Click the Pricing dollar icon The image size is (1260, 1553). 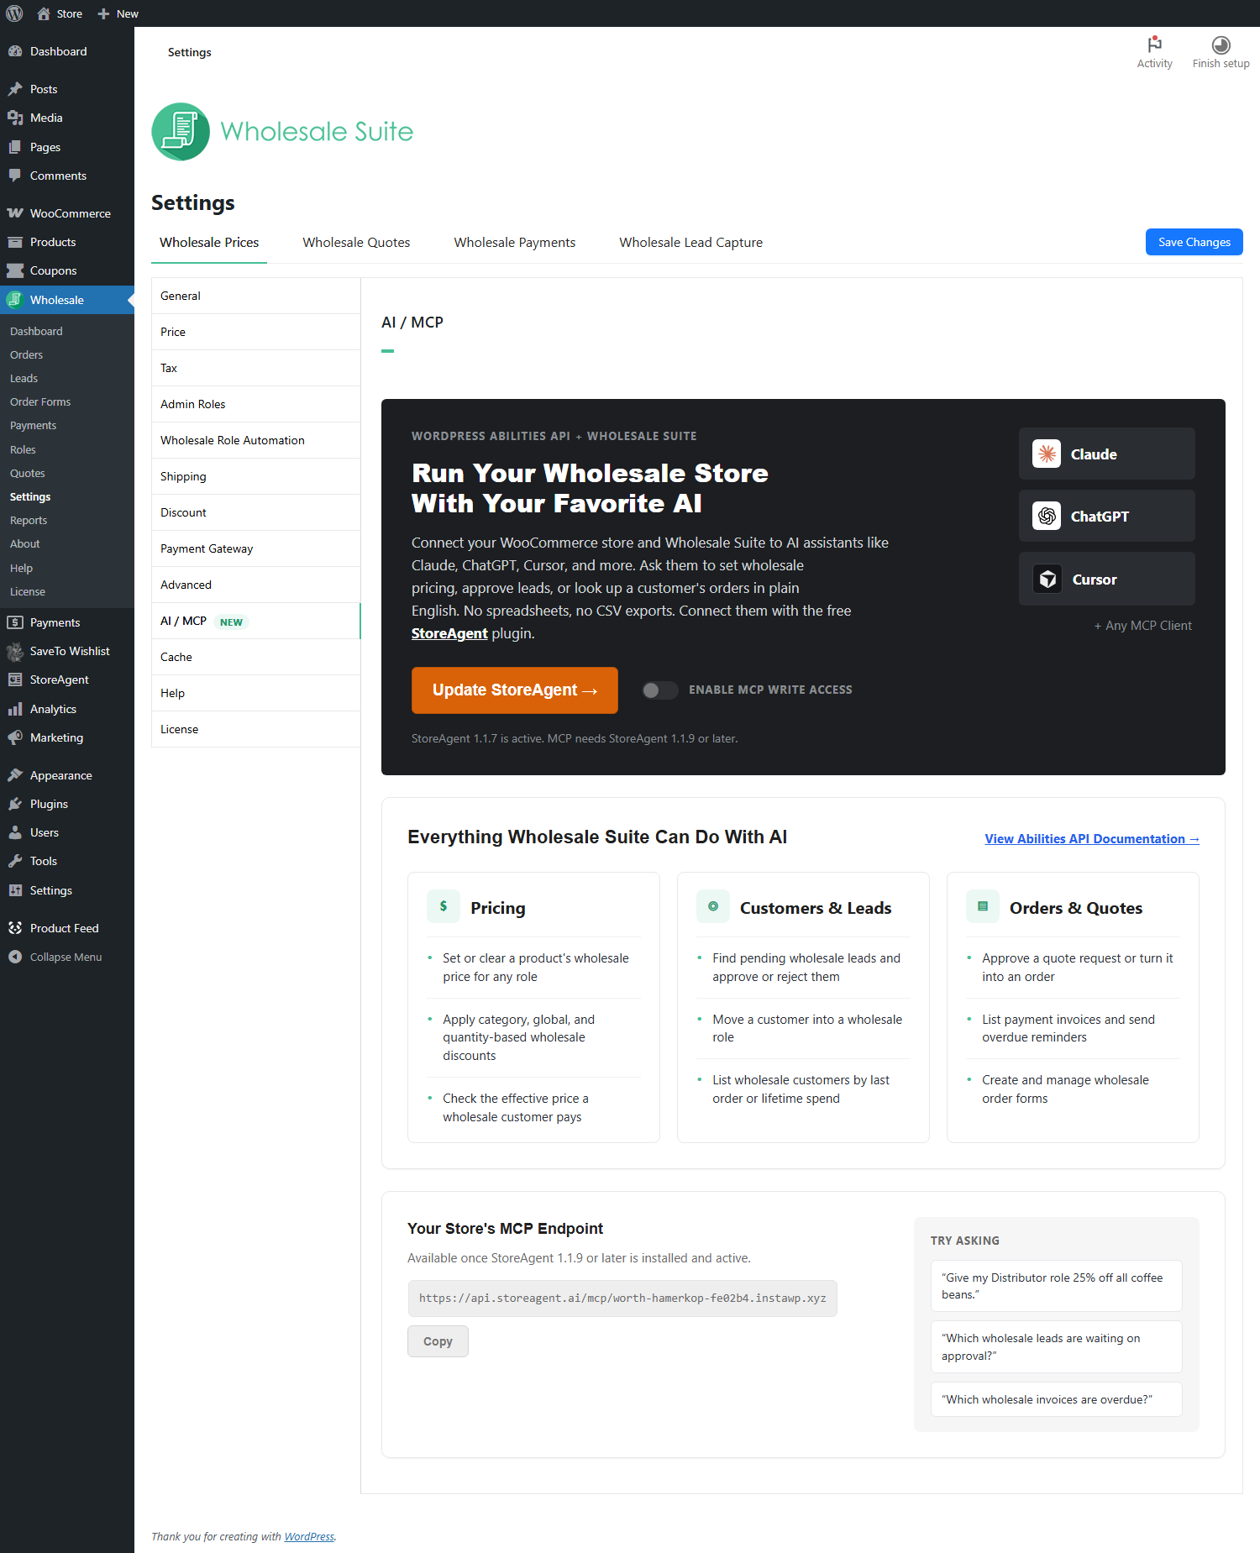pos(444,906)
